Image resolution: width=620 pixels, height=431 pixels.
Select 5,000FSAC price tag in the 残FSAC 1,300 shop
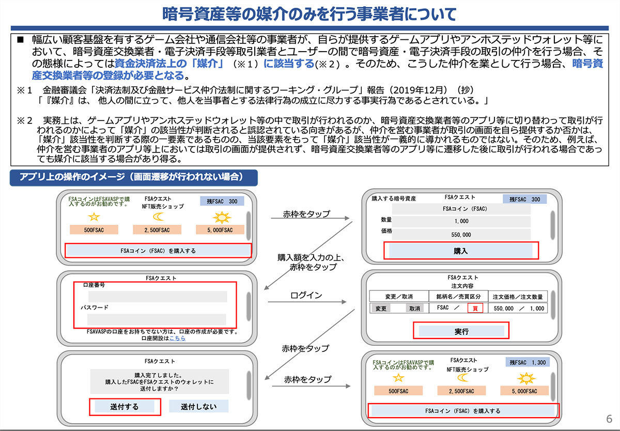[x=524, y=391]
